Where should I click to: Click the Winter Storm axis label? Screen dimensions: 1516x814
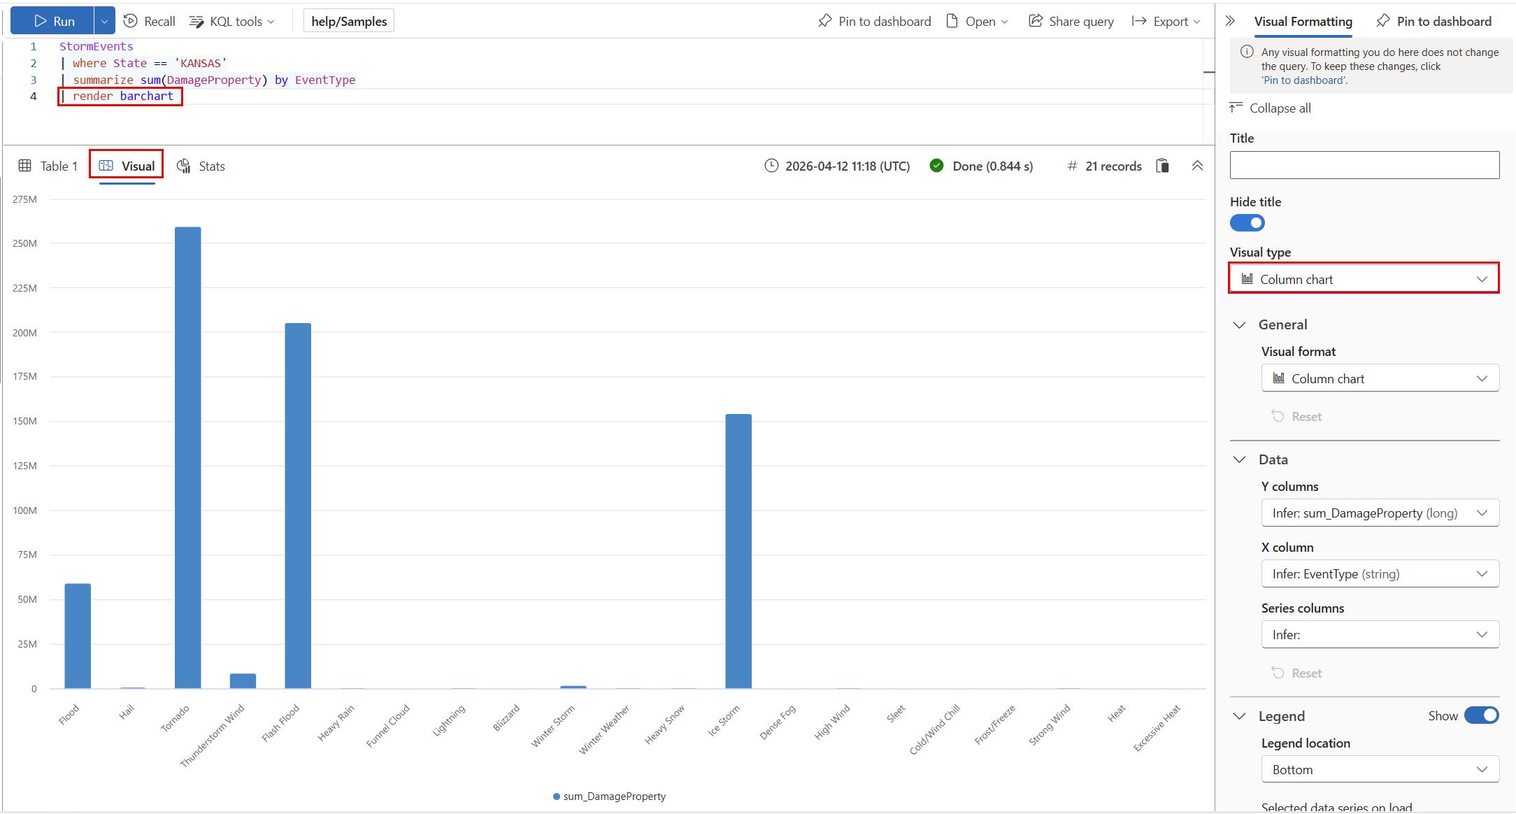click(553, 726)
